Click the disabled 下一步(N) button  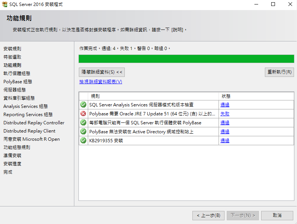243,215
